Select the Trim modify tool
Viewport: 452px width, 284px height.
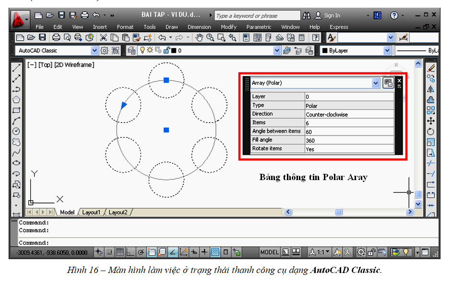pos(431,163)
